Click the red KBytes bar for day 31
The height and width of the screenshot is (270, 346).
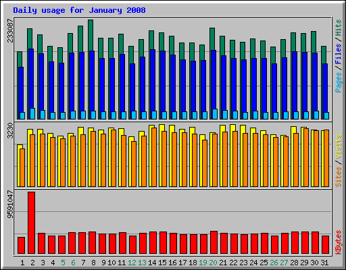(x=325, y=245)
